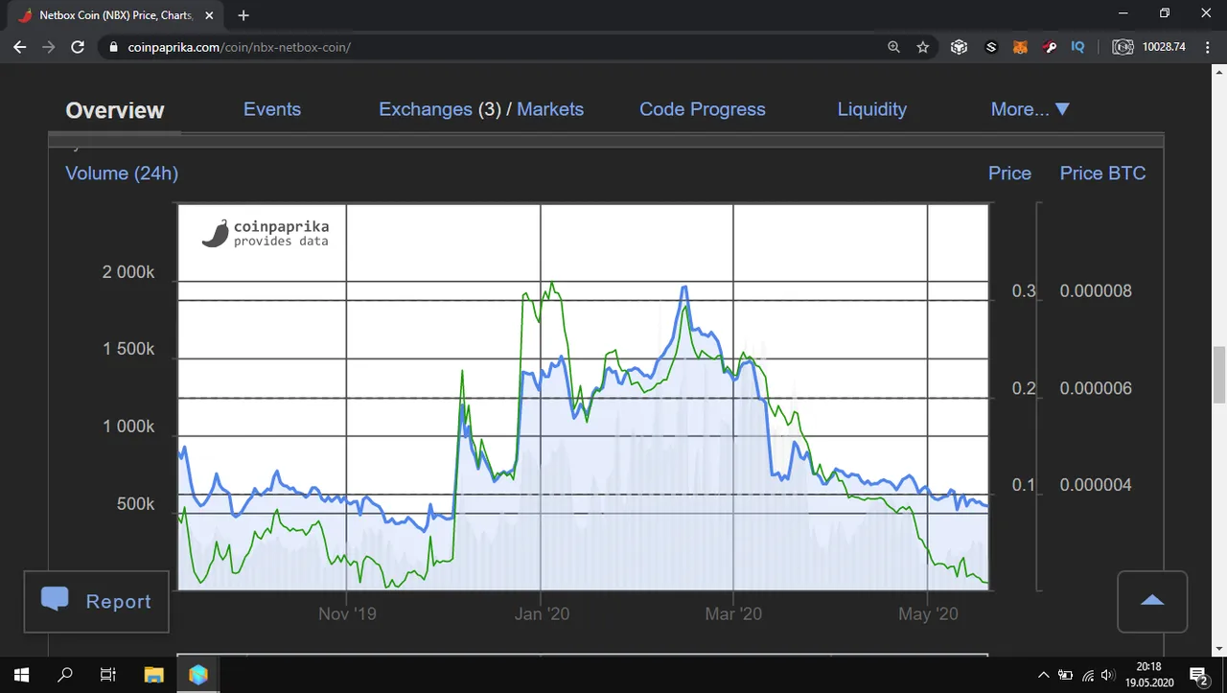Click the page vertical scrollbar thumb
This screenshot has height=693, width=1227.
point(1219,375)
